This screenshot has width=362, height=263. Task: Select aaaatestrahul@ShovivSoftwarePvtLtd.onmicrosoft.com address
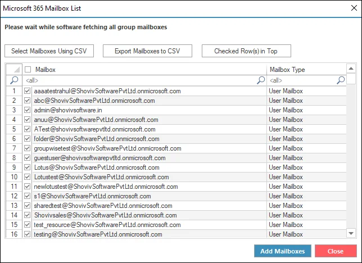[x=107, y=91]
